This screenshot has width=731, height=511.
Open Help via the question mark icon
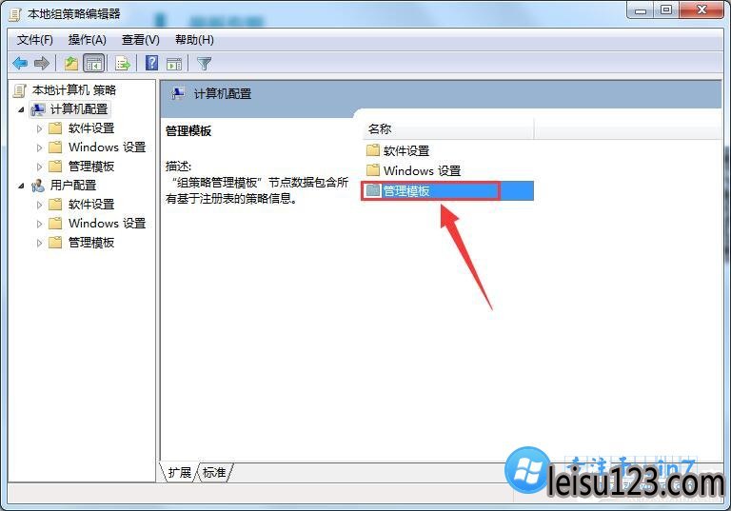pyautogui.click(x=152, y=63)
